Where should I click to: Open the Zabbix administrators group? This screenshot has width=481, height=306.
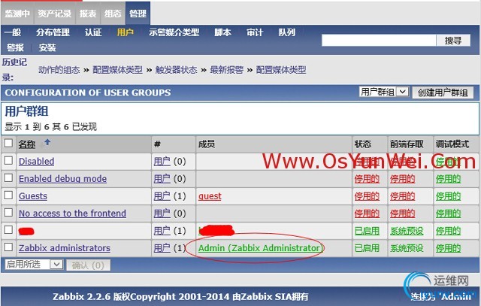point(65,248)
